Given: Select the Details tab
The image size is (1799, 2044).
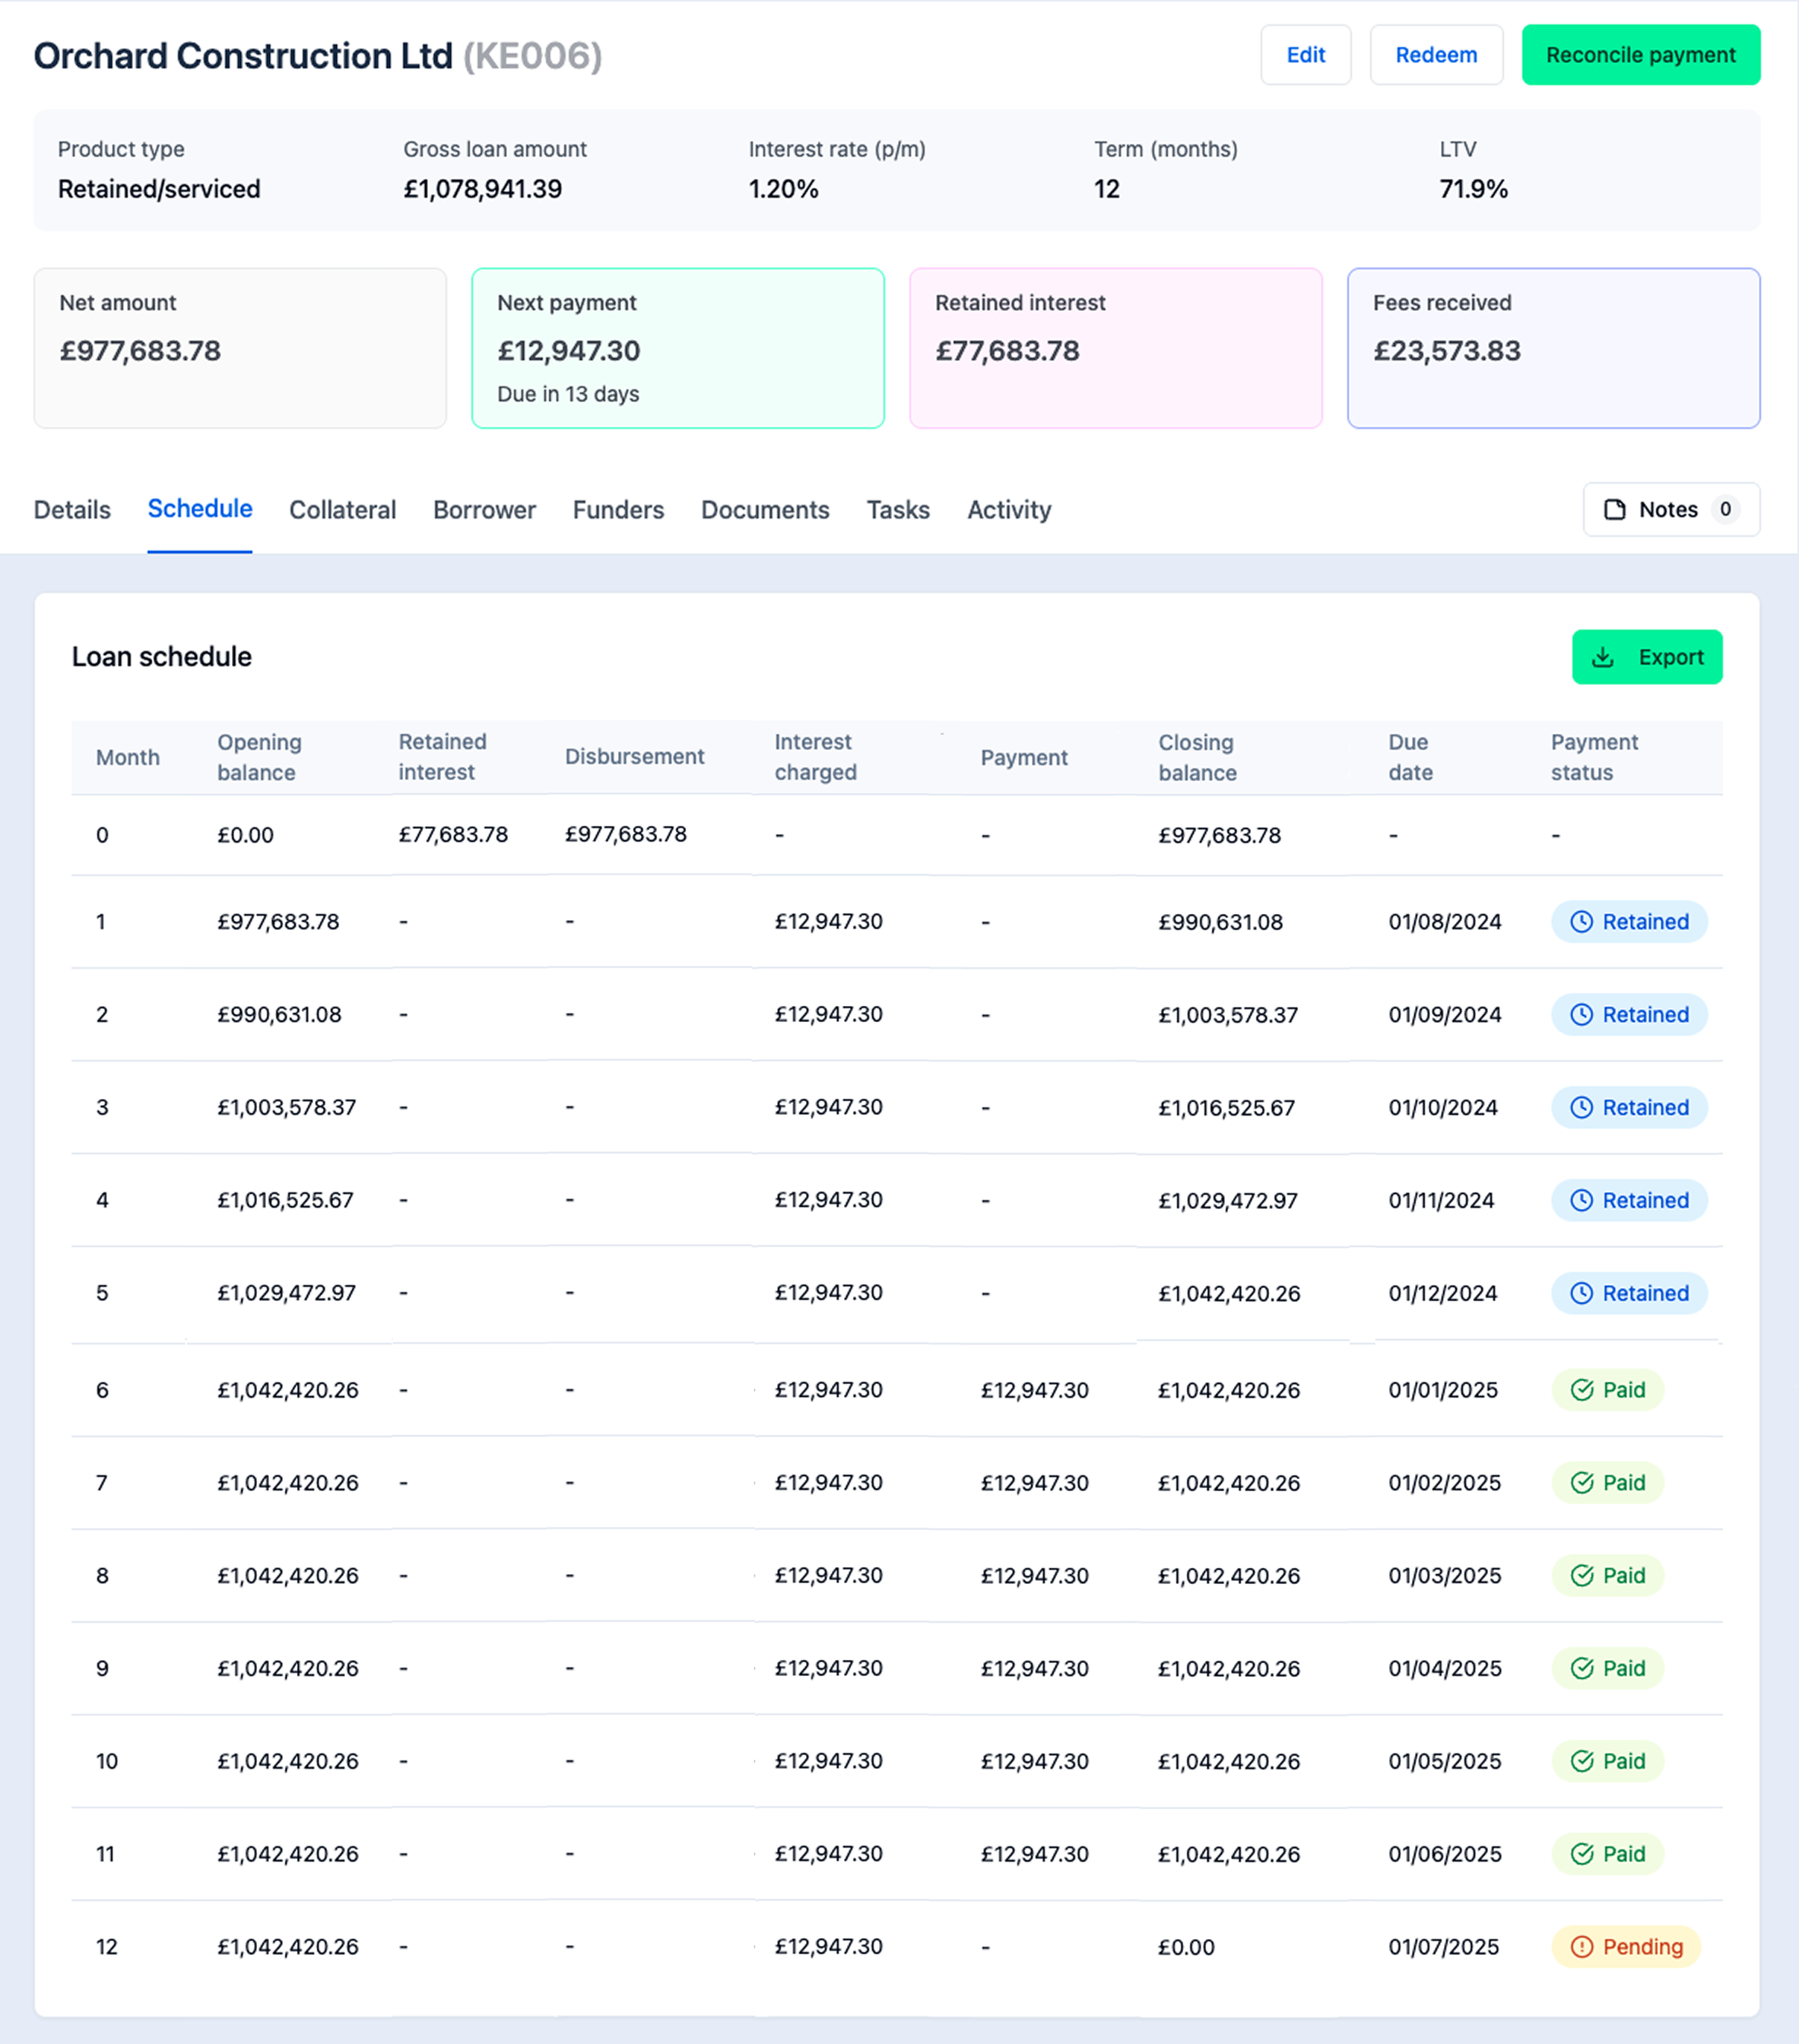Looking at the screenshot, I should [72, 510].
